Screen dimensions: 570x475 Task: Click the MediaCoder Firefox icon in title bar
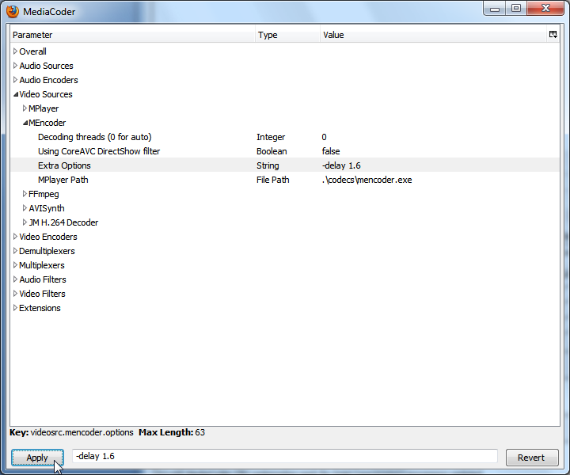click(13, 11)
